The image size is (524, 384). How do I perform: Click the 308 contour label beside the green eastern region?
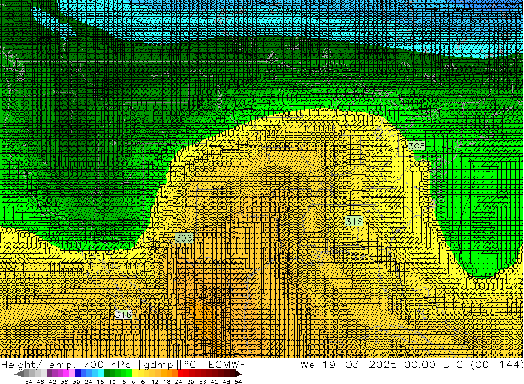click(417, 146)
